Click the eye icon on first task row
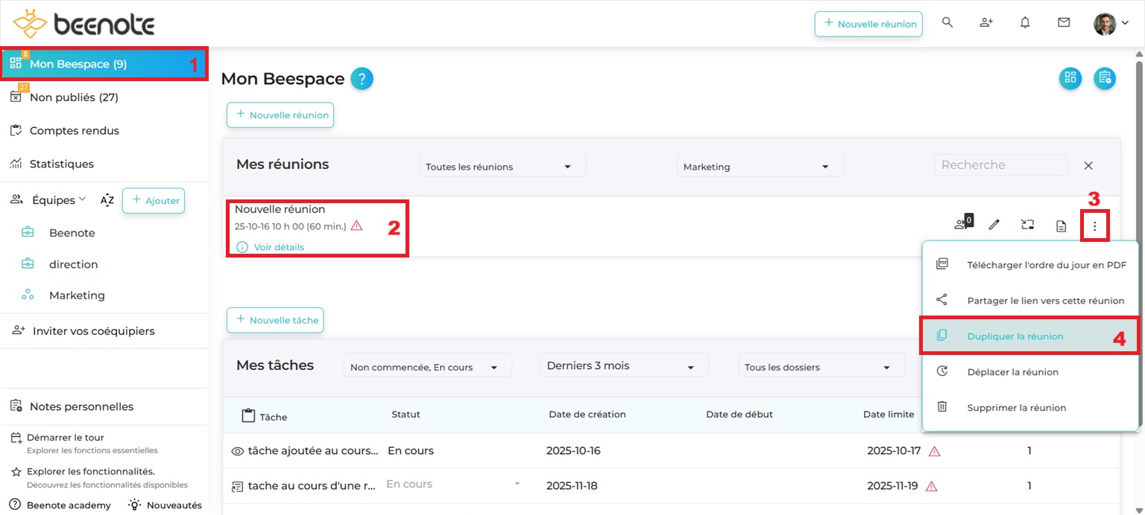This screenshot has width=1145, height=515. pos(238,451)
